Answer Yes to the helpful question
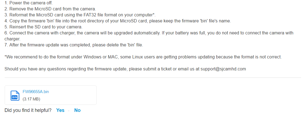 (60, 110)
